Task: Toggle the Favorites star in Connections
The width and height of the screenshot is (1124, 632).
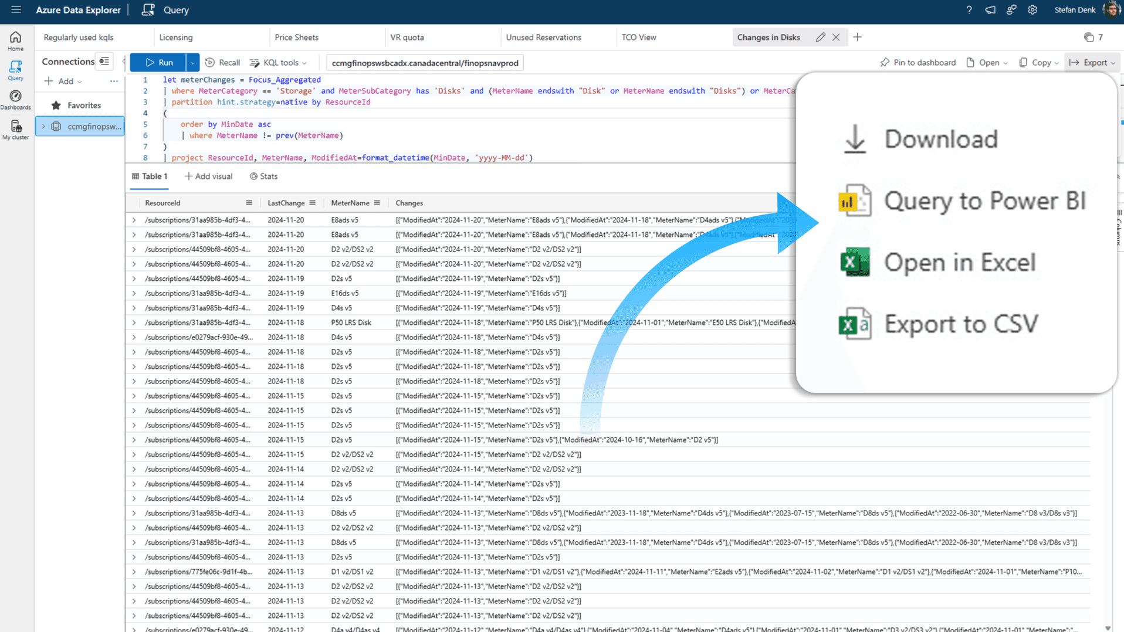Action: pyautogui.click(x=56, y=105)
